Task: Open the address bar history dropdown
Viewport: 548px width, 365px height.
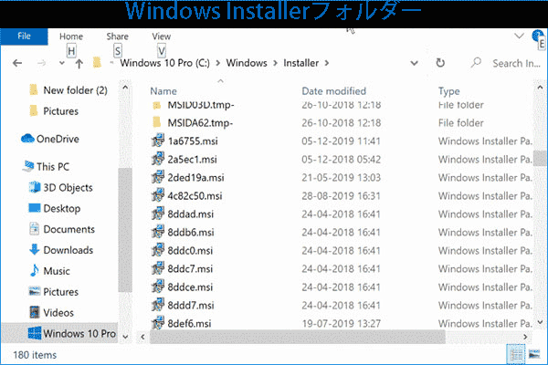Action: pos(414,63)
